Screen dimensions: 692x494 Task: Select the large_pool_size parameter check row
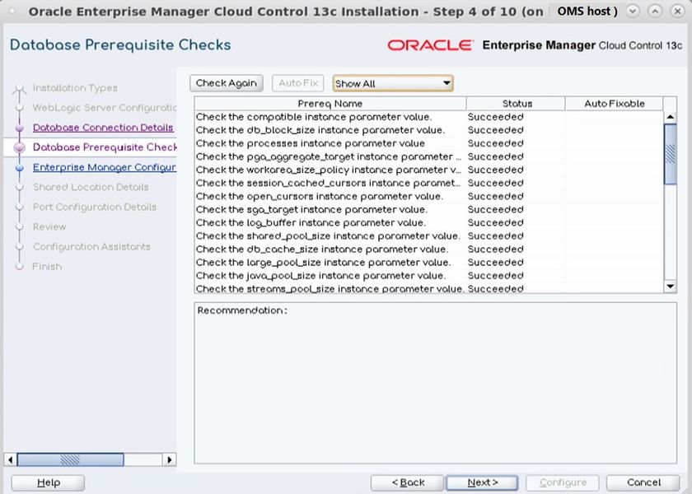click(x=428, y=263)
